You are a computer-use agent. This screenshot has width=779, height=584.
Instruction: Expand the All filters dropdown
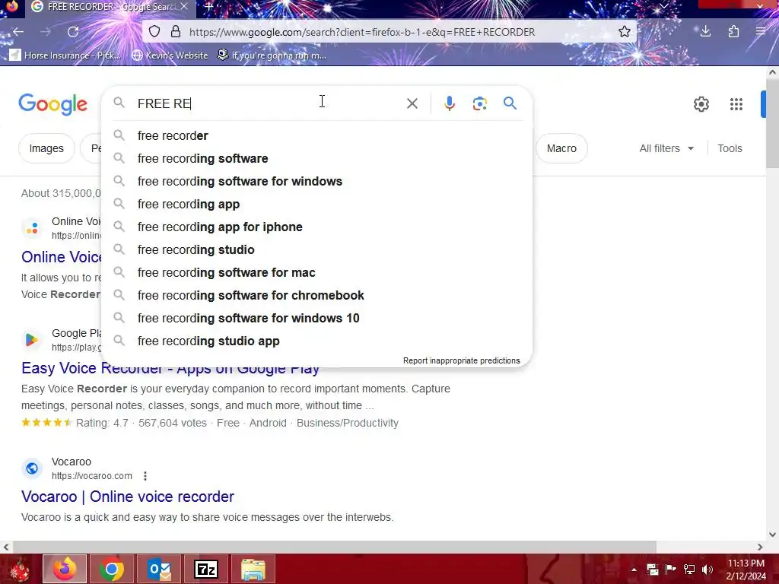coord(666,148)
